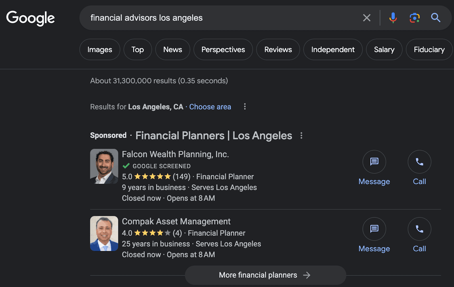This screenshot has width=454, height=287.
Task: Call Compak Asset Management
Action: [x=419, y=229]
